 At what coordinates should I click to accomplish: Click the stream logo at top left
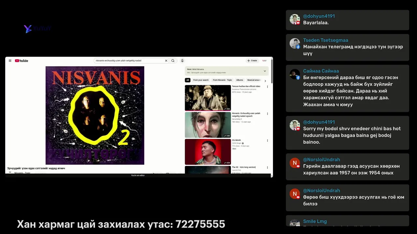tap(37, 29)
